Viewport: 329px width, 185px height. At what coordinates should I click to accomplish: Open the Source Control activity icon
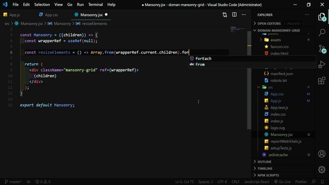tap(322, 49)
